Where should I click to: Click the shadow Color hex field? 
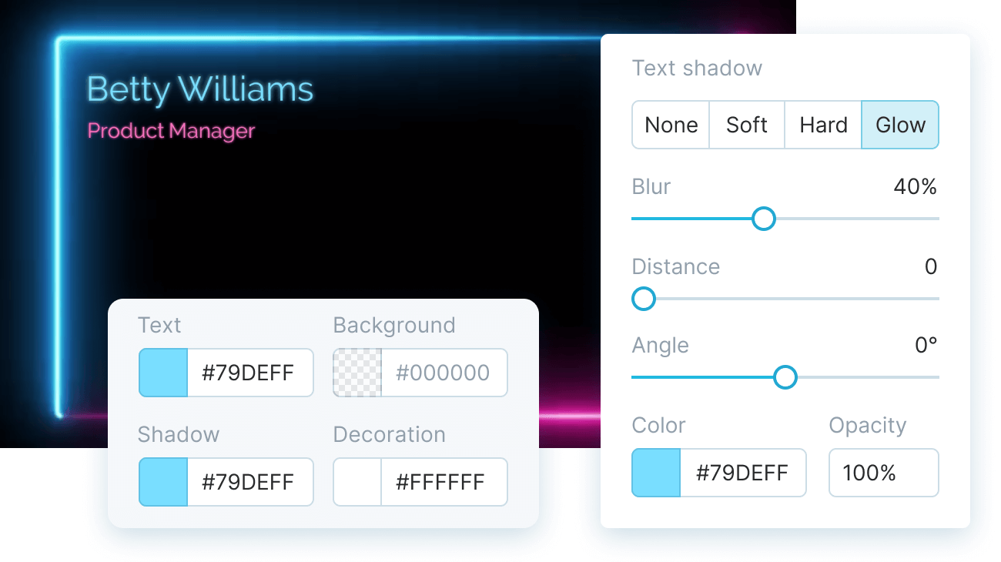742,473
